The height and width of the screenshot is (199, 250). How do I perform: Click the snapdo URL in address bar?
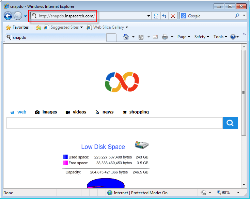67,16
